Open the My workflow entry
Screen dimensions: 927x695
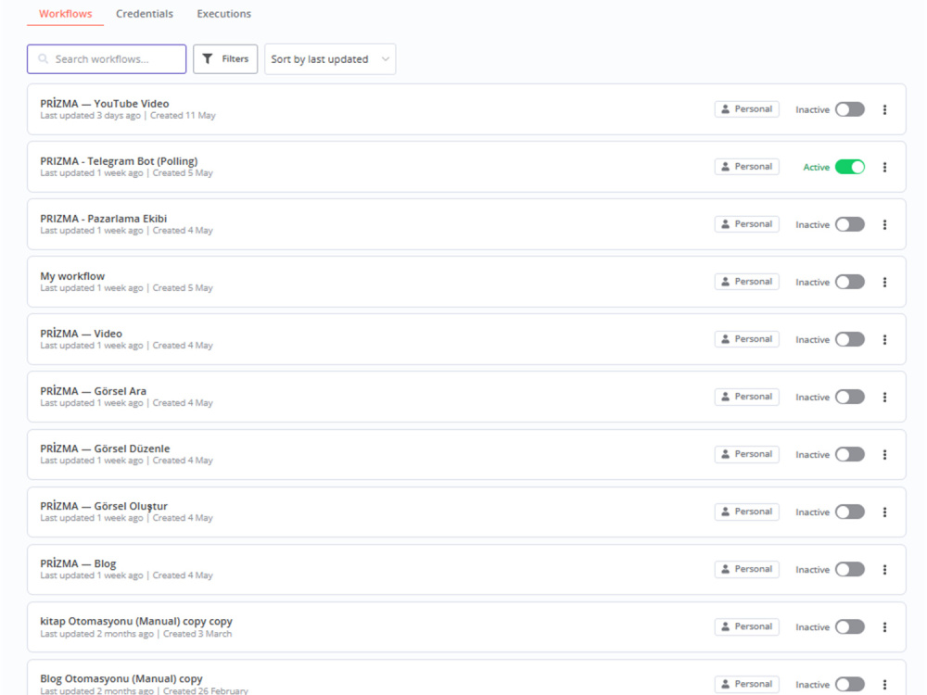[466, 282]
